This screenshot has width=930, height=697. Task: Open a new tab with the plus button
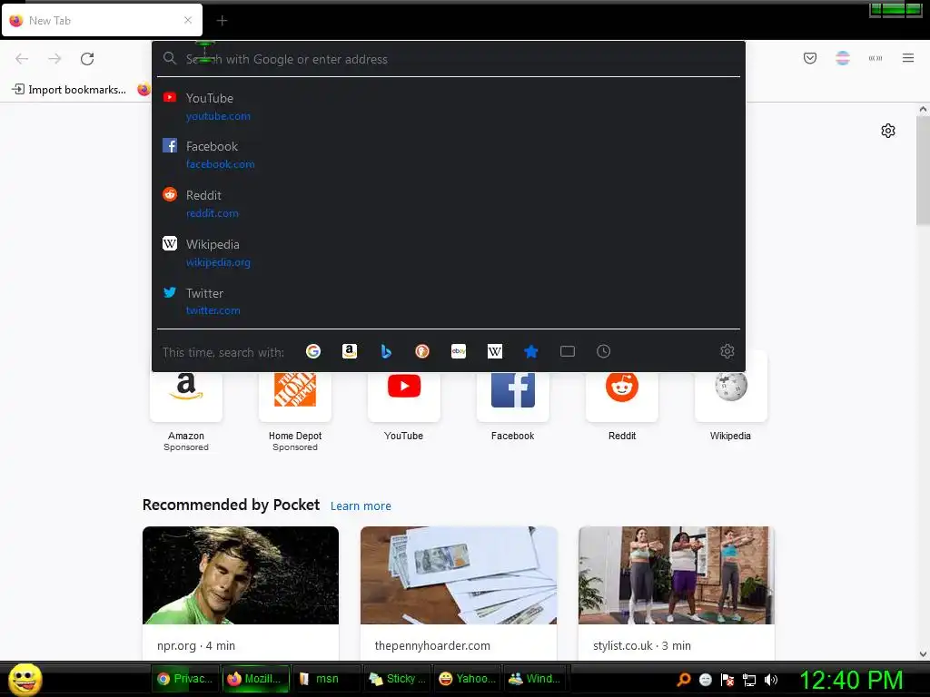point(222,21)
